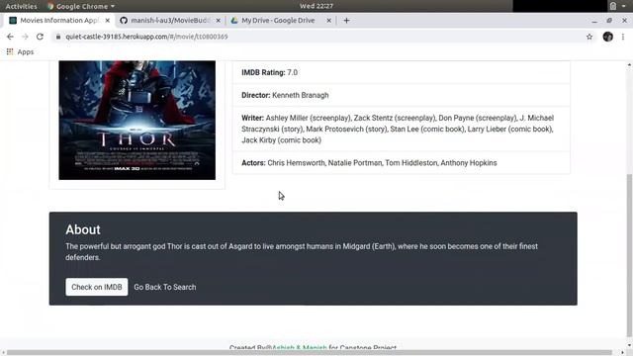Screen dimensions: 633x356
Task: Open the Apps grid shortcut in bookmarks bar
Action: (20, 52)
